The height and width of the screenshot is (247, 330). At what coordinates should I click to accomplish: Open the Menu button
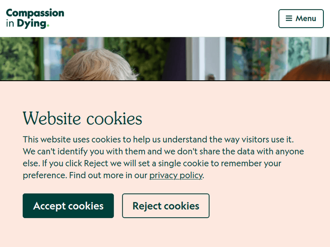pyautogui.click(x=301, y=18)
